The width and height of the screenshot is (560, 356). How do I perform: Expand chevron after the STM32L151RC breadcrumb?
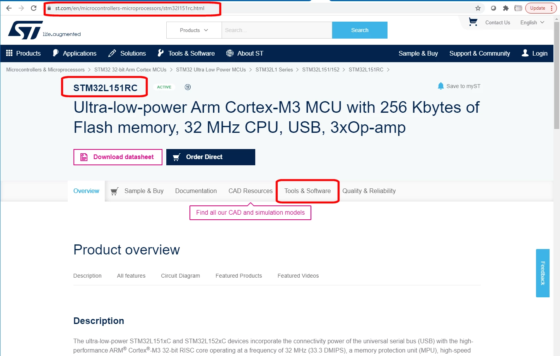point(388,70)
